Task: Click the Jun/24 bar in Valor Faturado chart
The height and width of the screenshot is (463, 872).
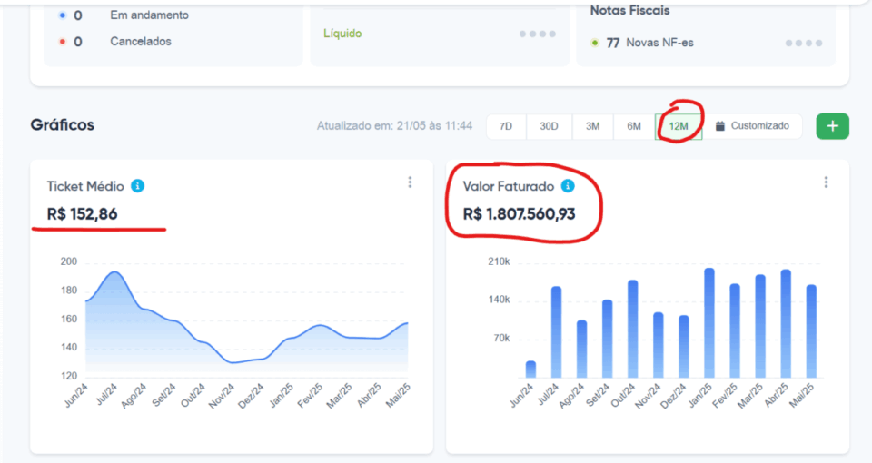Action: point(530,369)
